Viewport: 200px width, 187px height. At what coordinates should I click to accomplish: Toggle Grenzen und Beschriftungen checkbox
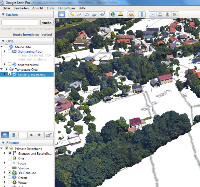[x=10, y=153]
